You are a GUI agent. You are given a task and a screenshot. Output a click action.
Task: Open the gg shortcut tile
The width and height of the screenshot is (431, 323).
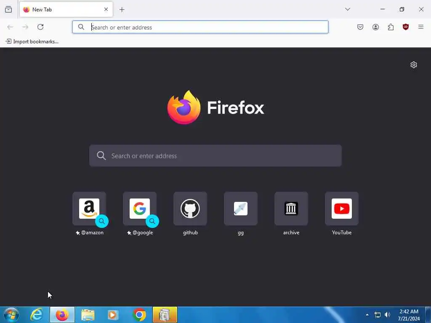click(241, 209)
